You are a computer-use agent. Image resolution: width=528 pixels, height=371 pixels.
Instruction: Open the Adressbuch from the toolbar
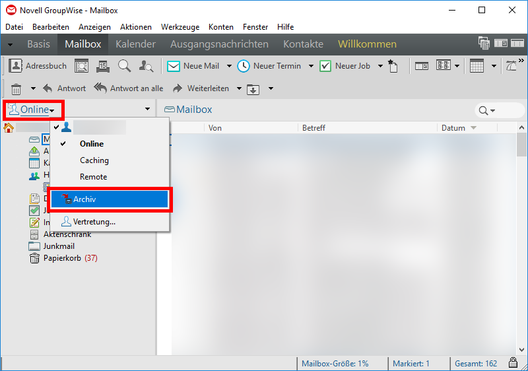[x=38, y=66]
